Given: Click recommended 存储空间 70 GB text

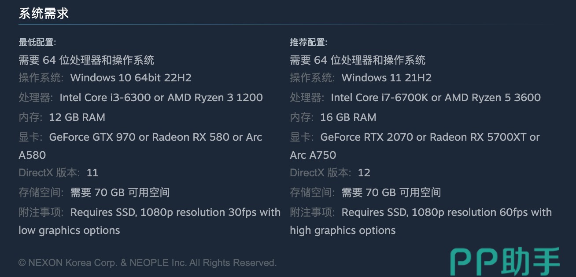Looking at the screenshot, I should pos(391,193).
